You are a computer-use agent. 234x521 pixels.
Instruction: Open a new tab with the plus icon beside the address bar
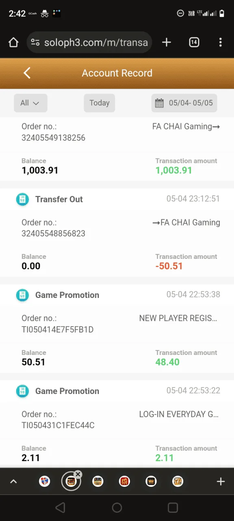coord(167,42)
